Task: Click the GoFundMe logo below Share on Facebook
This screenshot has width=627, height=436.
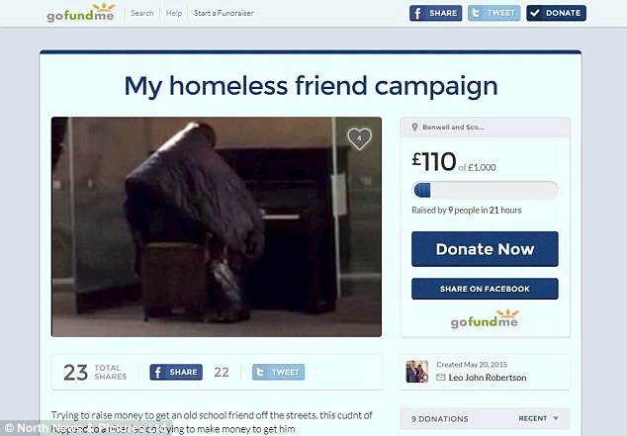Action: tap(485, 319)
